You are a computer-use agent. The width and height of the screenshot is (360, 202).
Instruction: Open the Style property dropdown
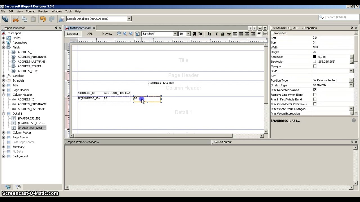coord(351,71)
